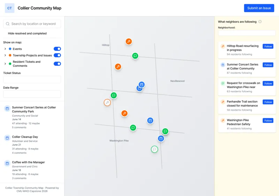Select the green comment marker between the two topmost wrench markers
This screenshot has width=279, height=196.
click(135, 56)
